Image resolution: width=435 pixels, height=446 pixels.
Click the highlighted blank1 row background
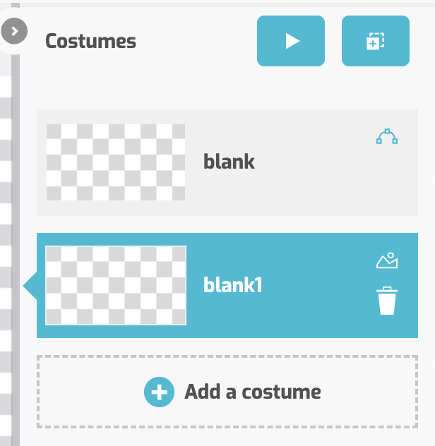[227, 285]
